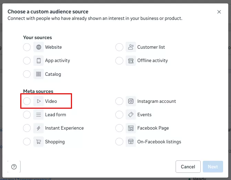Click the phone icon for App activity
The image size is (231, 180).
pos(39,61)
